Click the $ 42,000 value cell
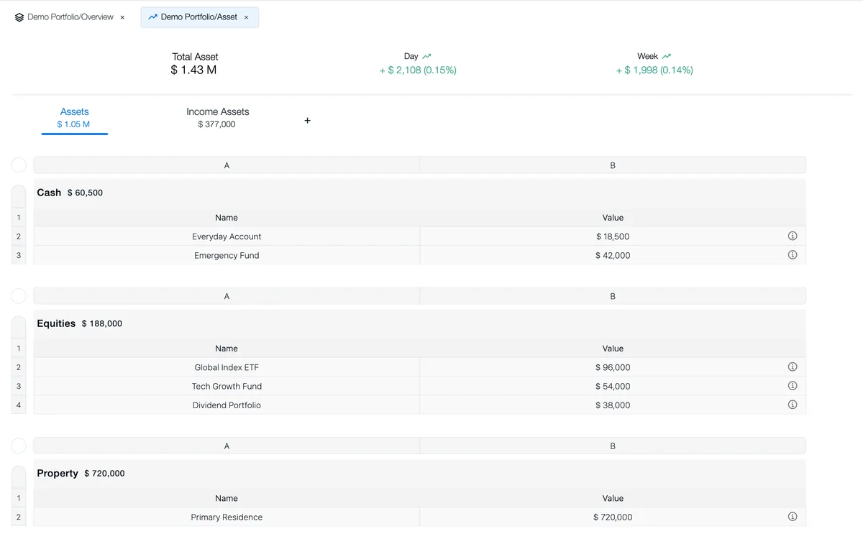Viewport: 863px width, 539px height. coord(613,255)
